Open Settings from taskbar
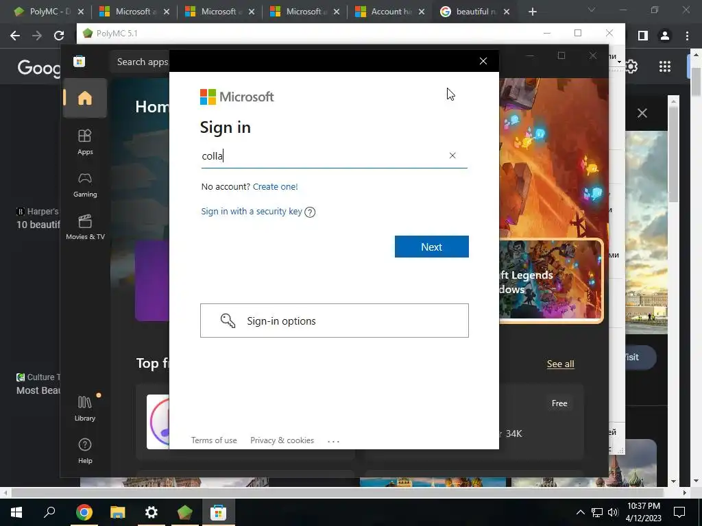 (152, 512)
